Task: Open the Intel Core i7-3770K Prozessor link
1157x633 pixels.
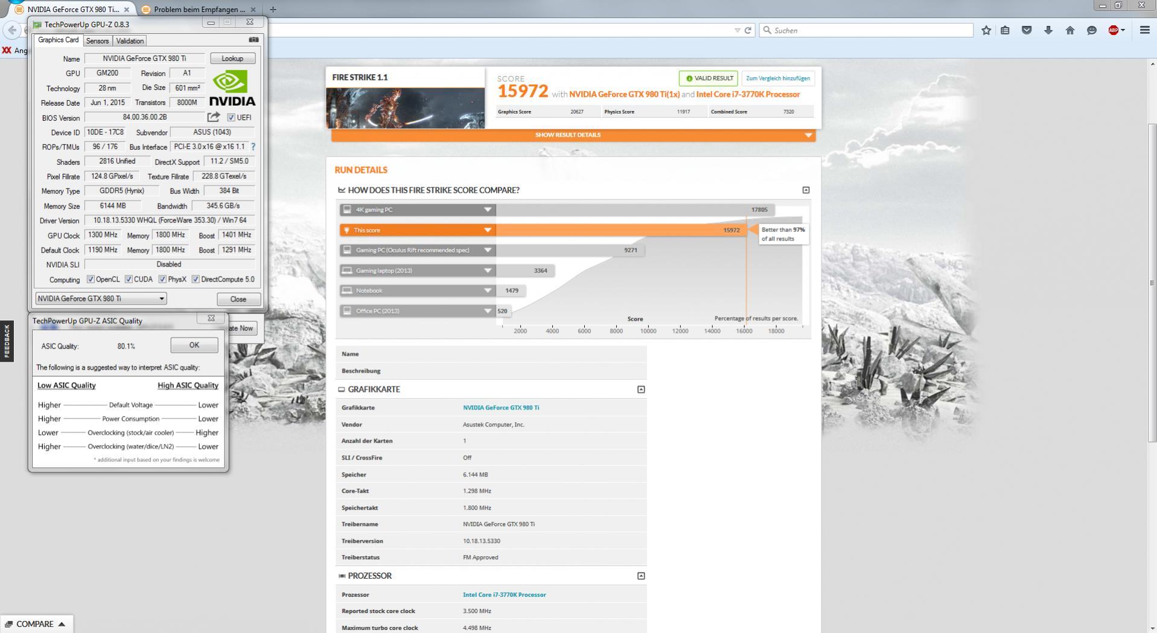Action: pyautogui.click(x=505, y=595)
